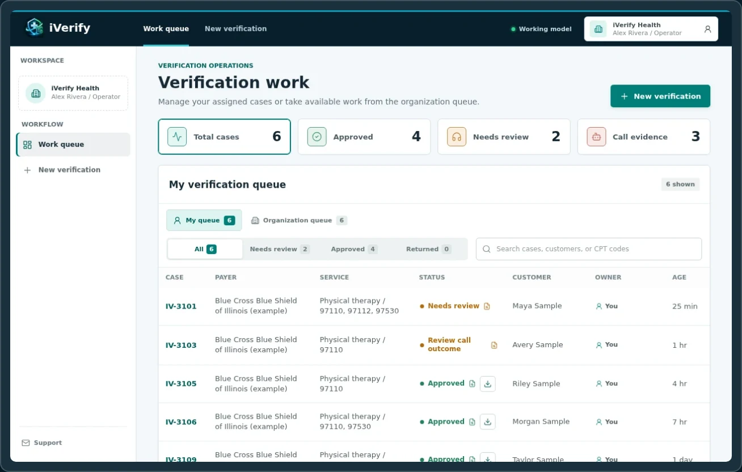Select the Total cases summary card
The width and height of the screenshot is (742, 472).
coord(224,137)
